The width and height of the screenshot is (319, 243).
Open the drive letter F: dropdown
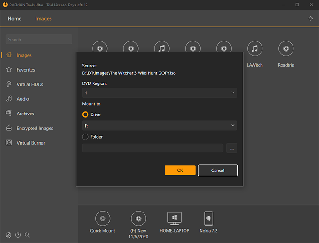pos(159,125)
